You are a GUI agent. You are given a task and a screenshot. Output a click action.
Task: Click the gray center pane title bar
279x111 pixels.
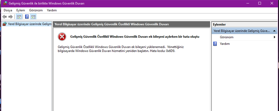click(x=132, y=24)
